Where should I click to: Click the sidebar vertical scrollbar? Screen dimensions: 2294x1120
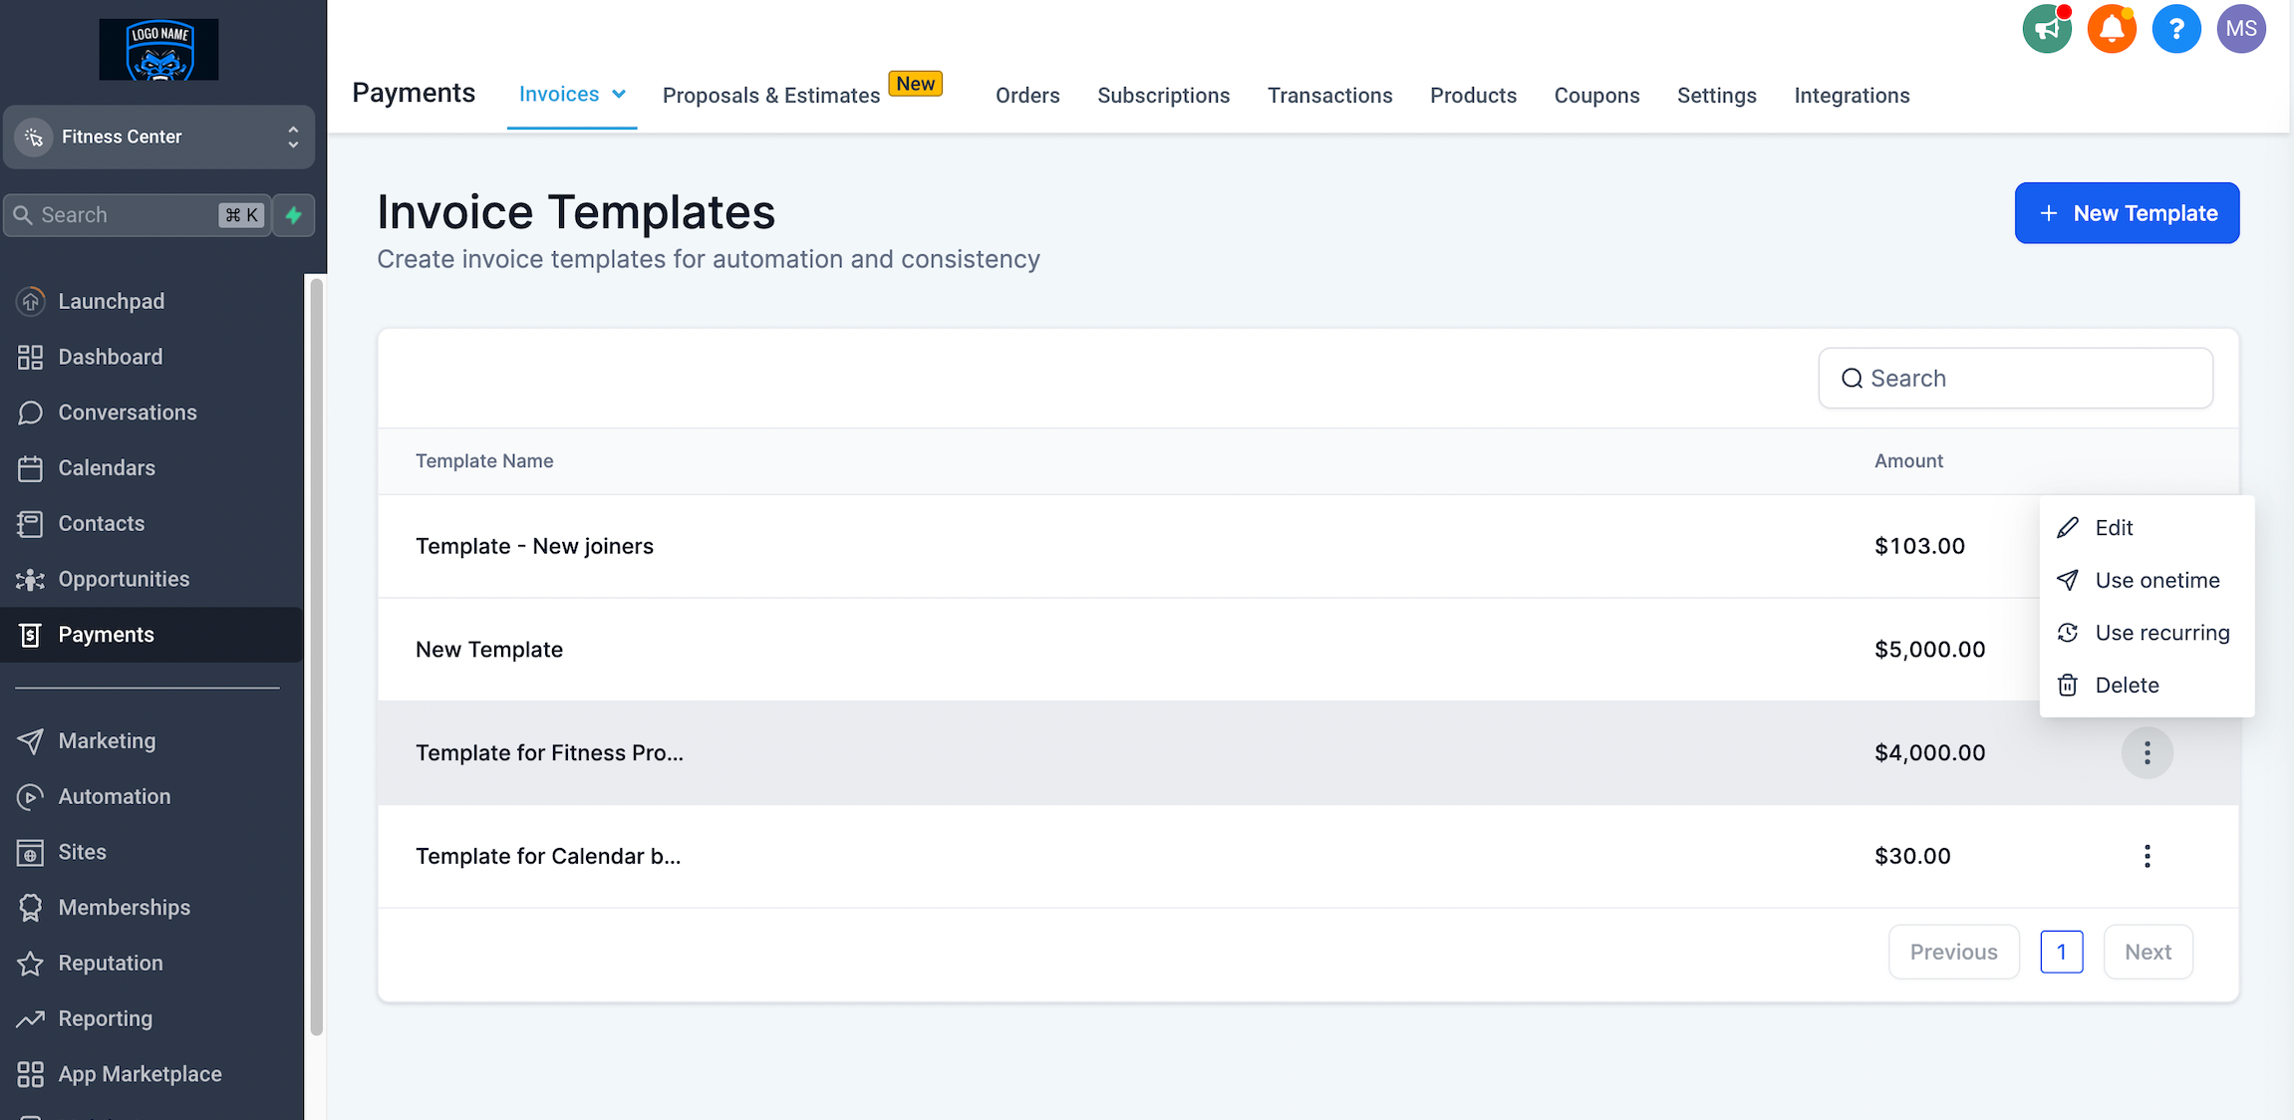(317, 658)
